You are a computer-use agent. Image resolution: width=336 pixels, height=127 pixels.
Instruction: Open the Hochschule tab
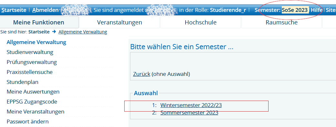200,23
